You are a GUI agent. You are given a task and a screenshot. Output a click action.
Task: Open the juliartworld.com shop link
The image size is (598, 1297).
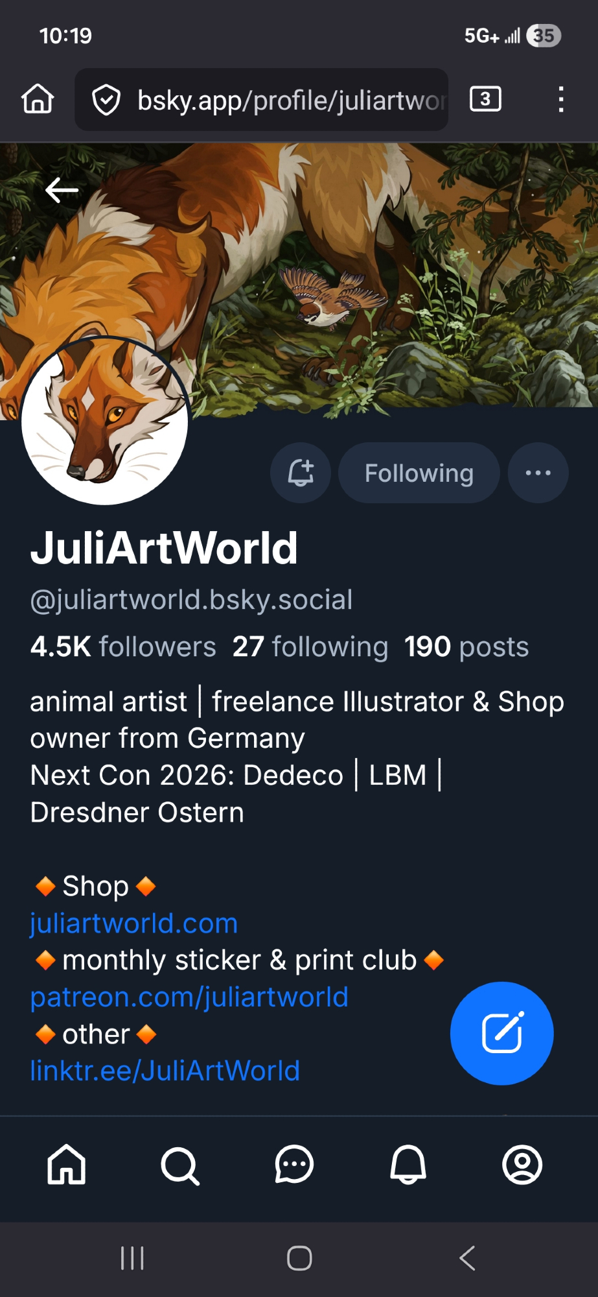tap(134, 923)
